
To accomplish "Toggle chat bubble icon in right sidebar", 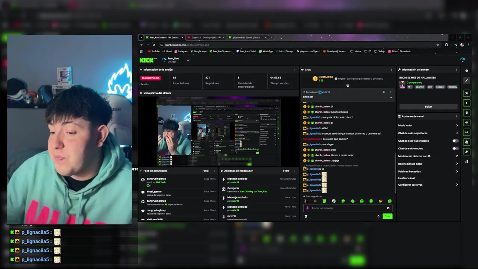I will pyautogui.click(x=466, y=122).
